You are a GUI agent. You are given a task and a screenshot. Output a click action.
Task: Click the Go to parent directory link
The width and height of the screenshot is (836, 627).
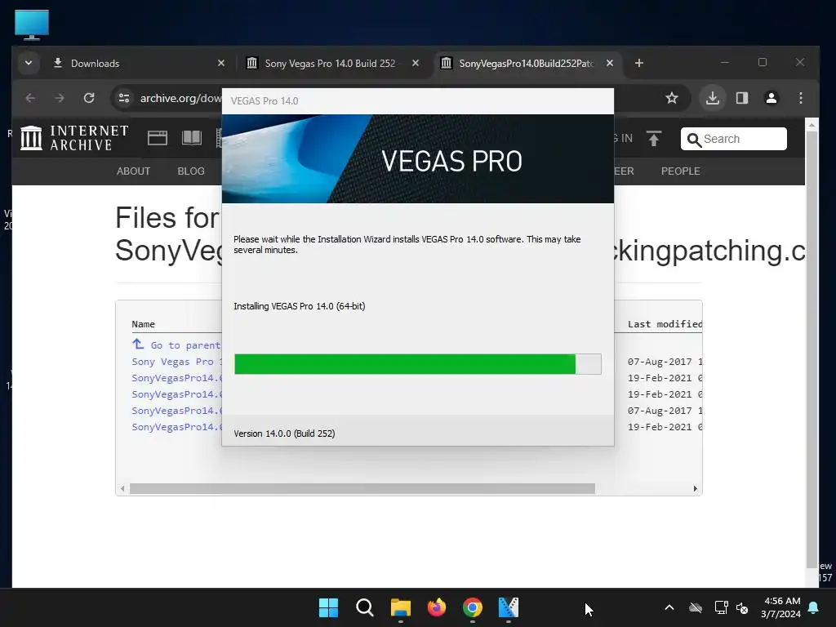coord(176,345)
